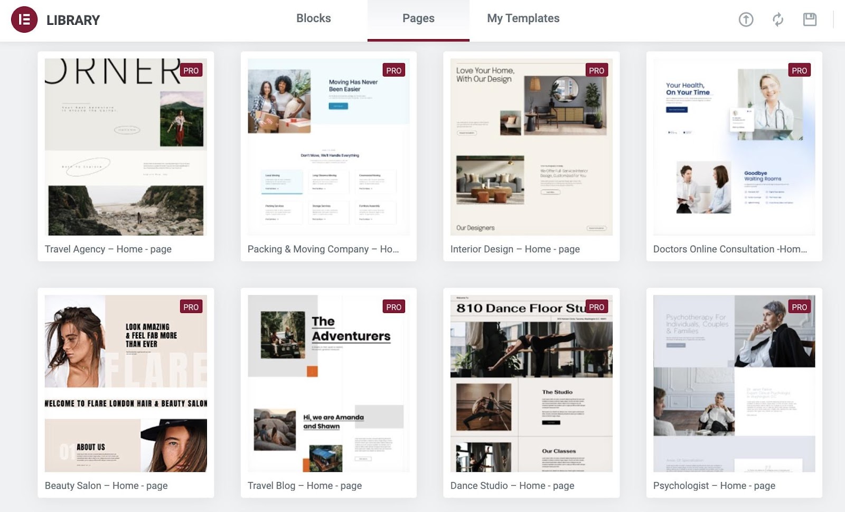Select the Packing & Moving Company thumbnail
Screen dimensions: 845x512
click(x=328, y=148)
